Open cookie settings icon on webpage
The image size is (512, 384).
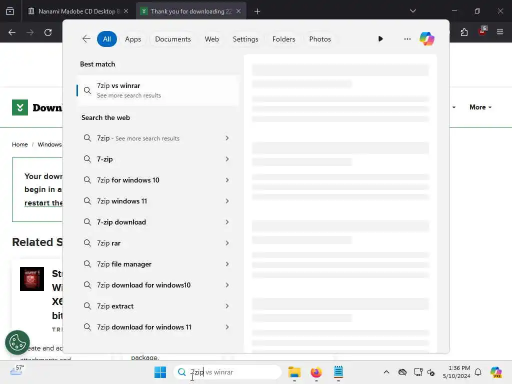coord(17,343)
